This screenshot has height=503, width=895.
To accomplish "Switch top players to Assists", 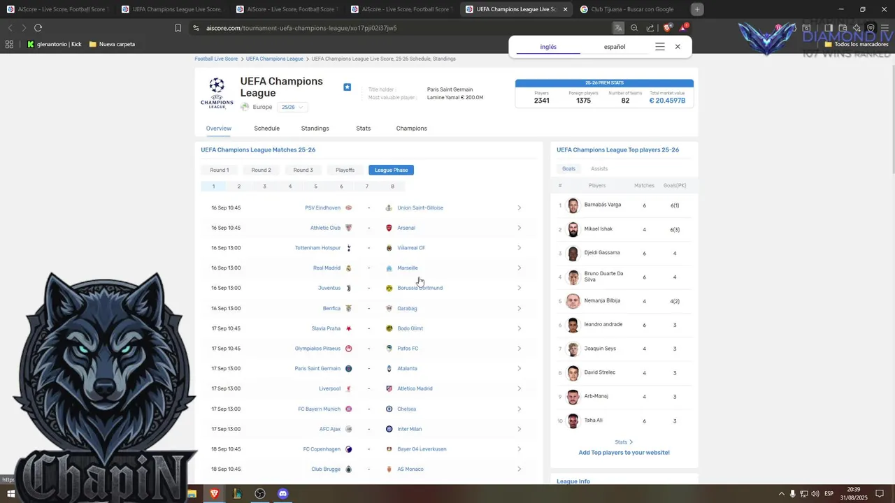I will point(599,168).
